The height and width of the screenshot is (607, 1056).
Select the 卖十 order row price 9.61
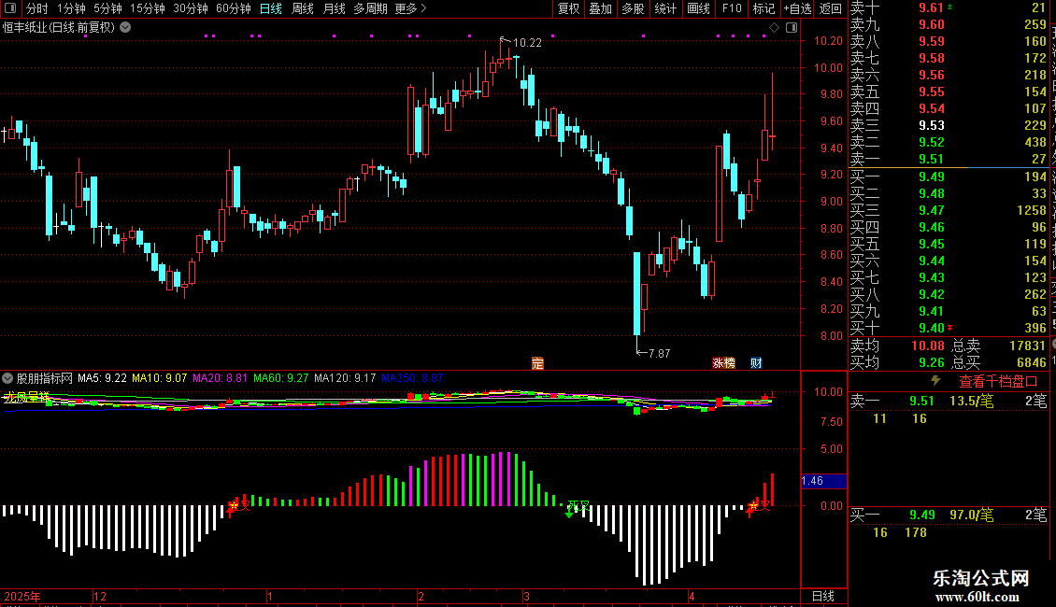pos(932,8)
